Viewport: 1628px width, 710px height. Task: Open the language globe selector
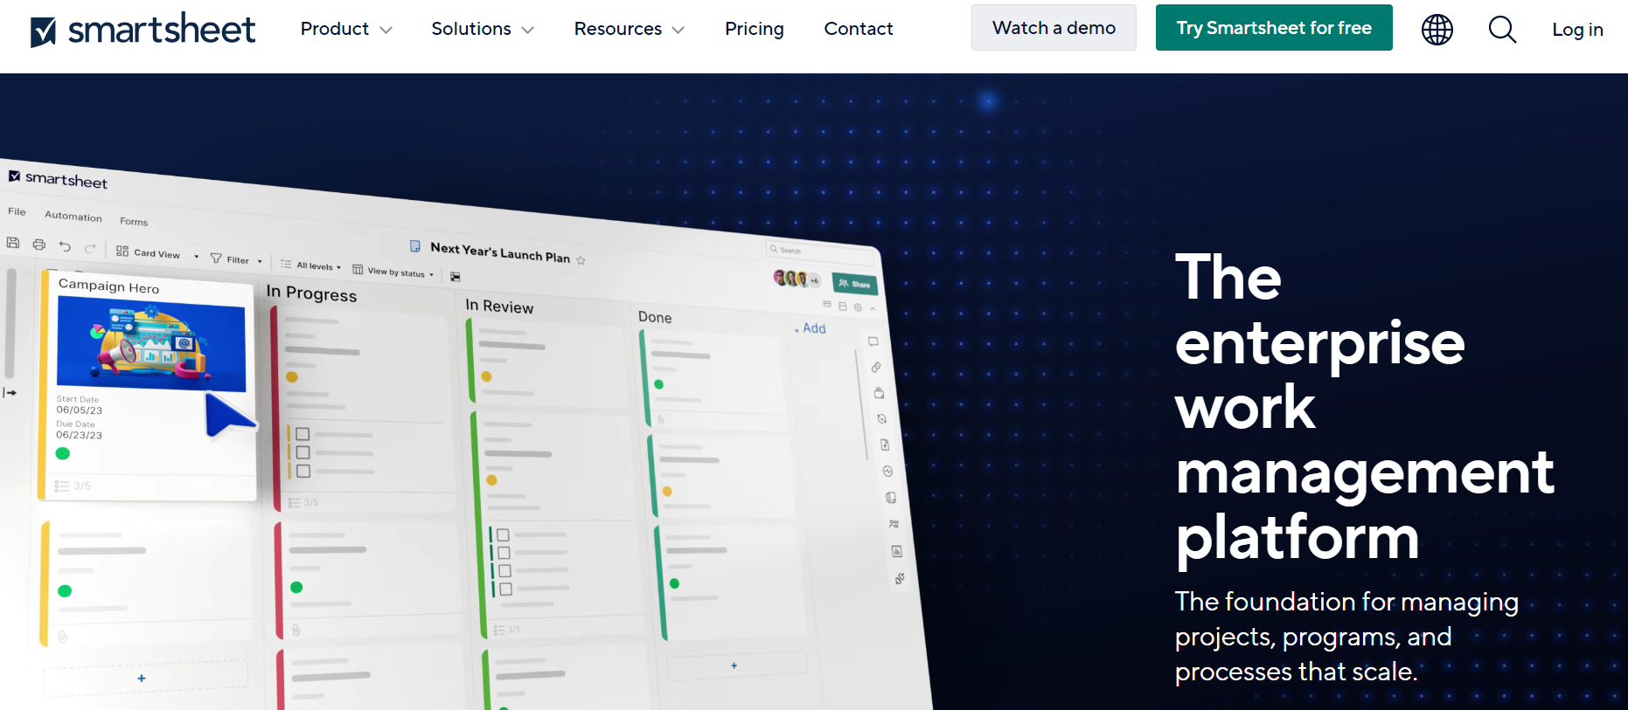pos(1437,30)
